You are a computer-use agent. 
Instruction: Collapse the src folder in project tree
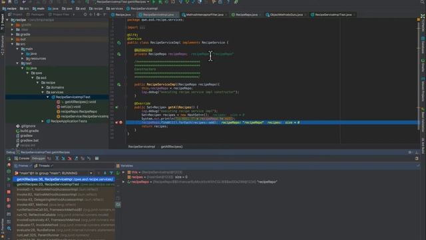(x=12, y=44)
